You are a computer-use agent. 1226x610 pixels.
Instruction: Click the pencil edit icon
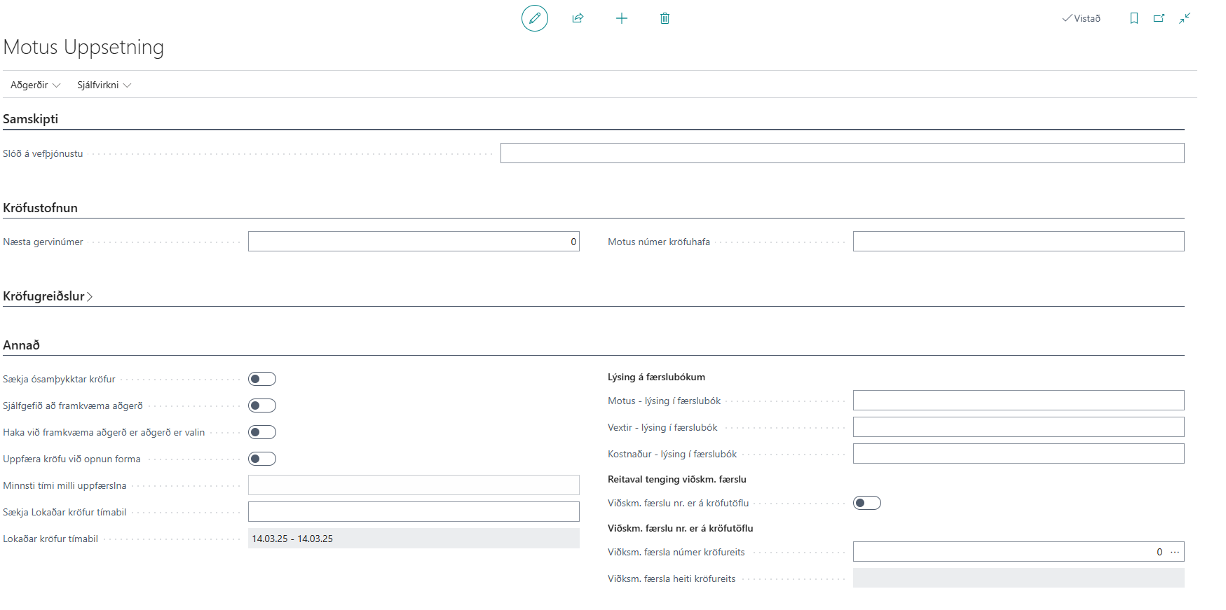tap(534, 18)
